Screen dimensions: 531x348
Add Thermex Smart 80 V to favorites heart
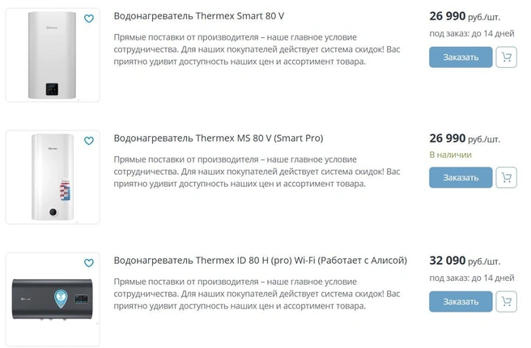[x=89, y=19]
